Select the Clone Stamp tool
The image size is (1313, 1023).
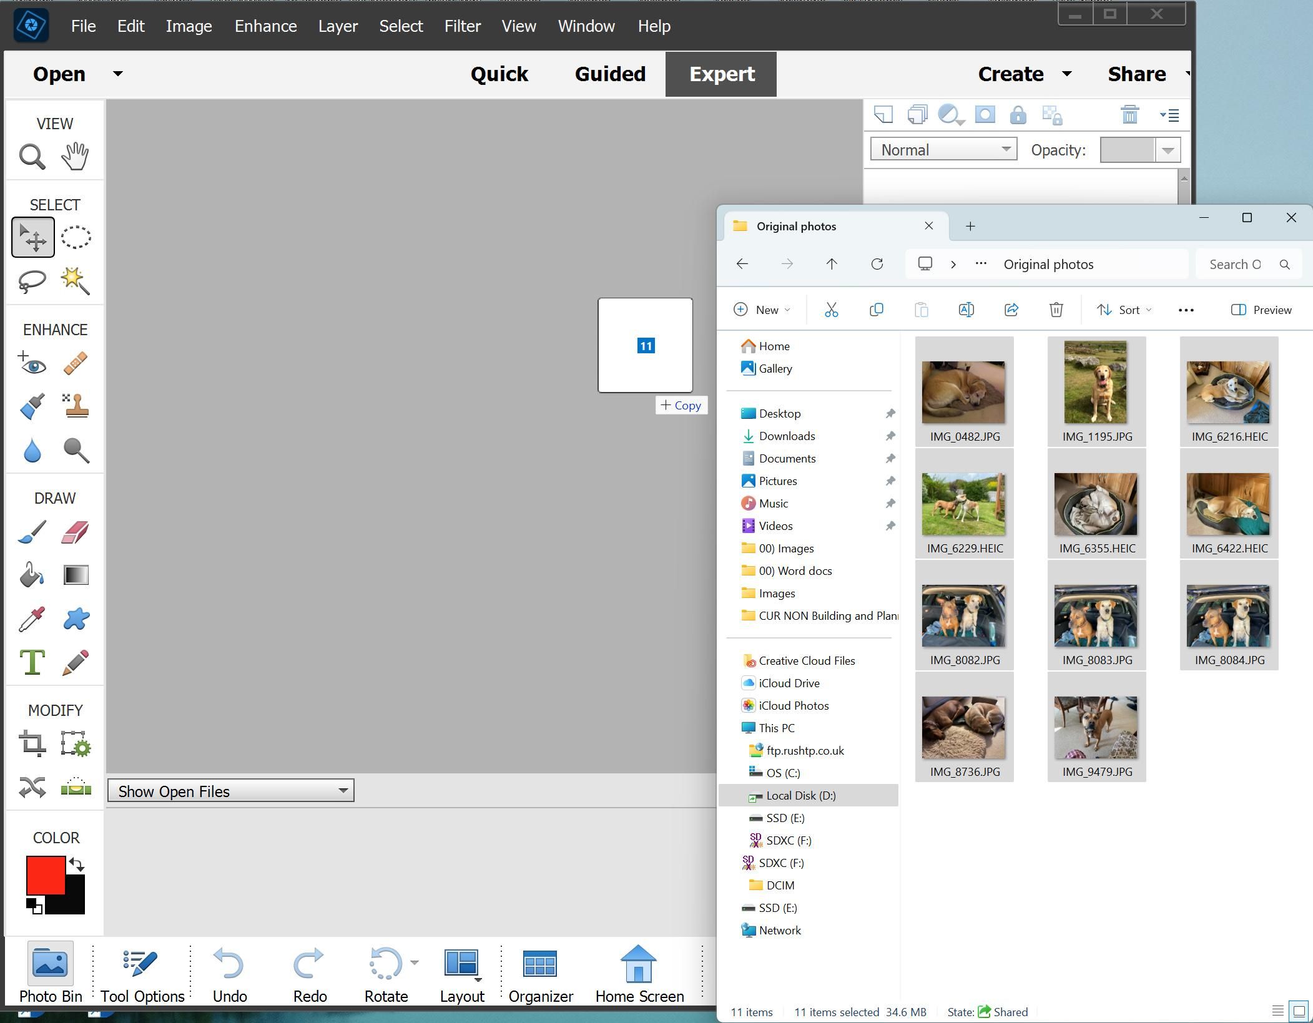tap(75, 406)
